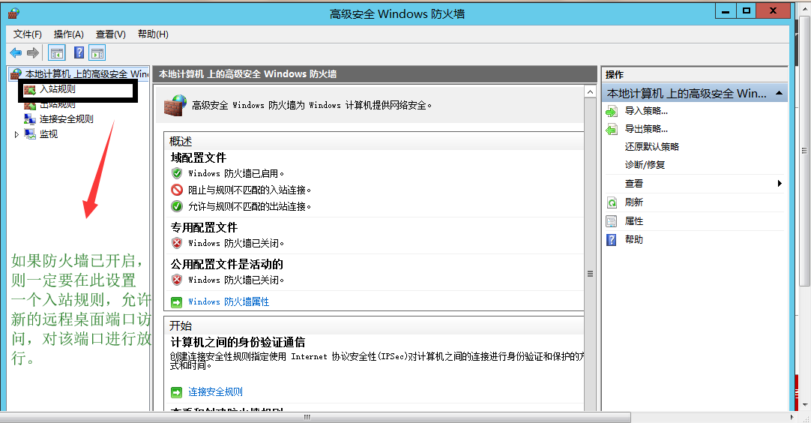
Task: Select 入站规则 in the tree
Action: tap(58, 89)
